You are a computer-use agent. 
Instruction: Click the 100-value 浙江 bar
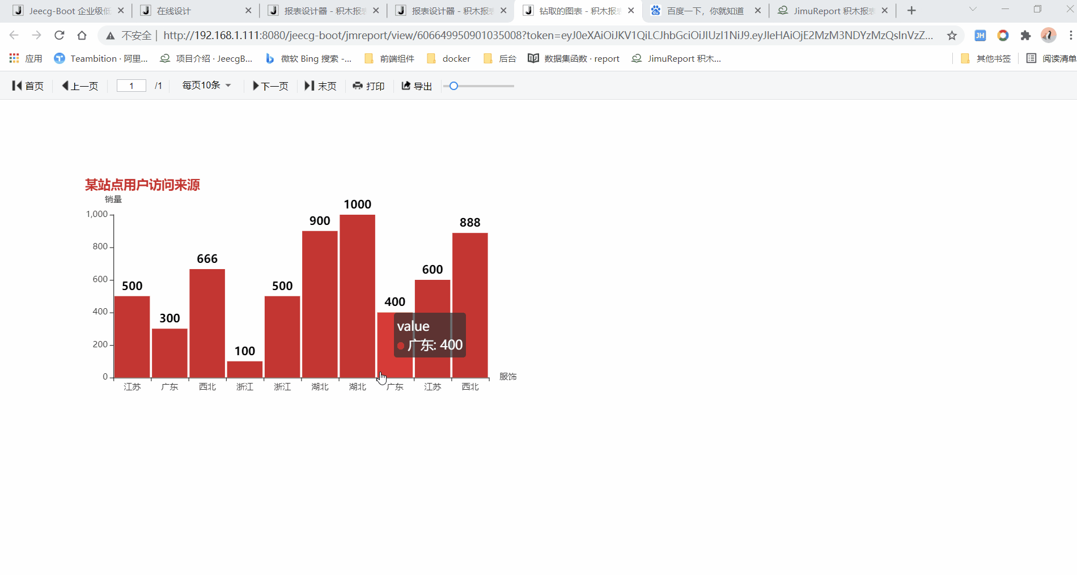click(x=245, y=369)
